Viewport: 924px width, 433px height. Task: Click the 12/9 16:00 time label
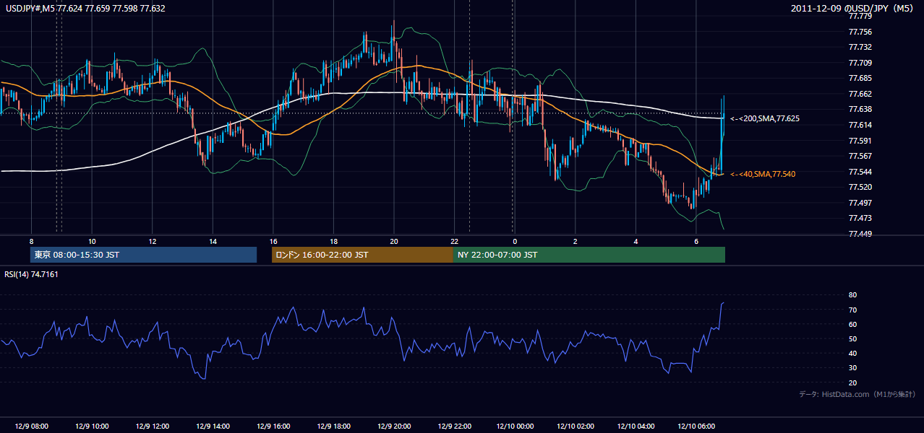point(273,427)
